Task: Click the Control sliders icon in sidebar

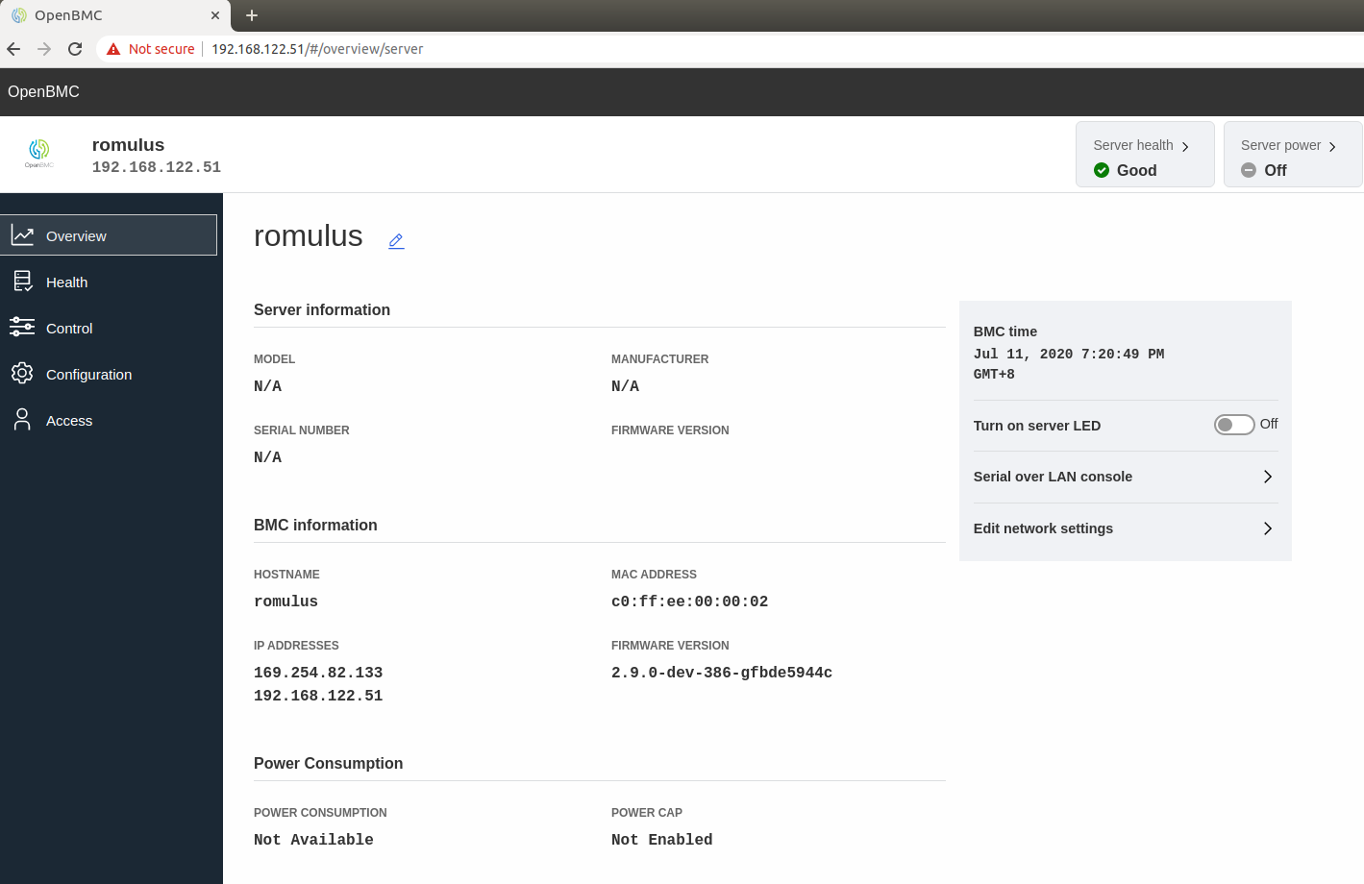Action: (x=22, y=327)
